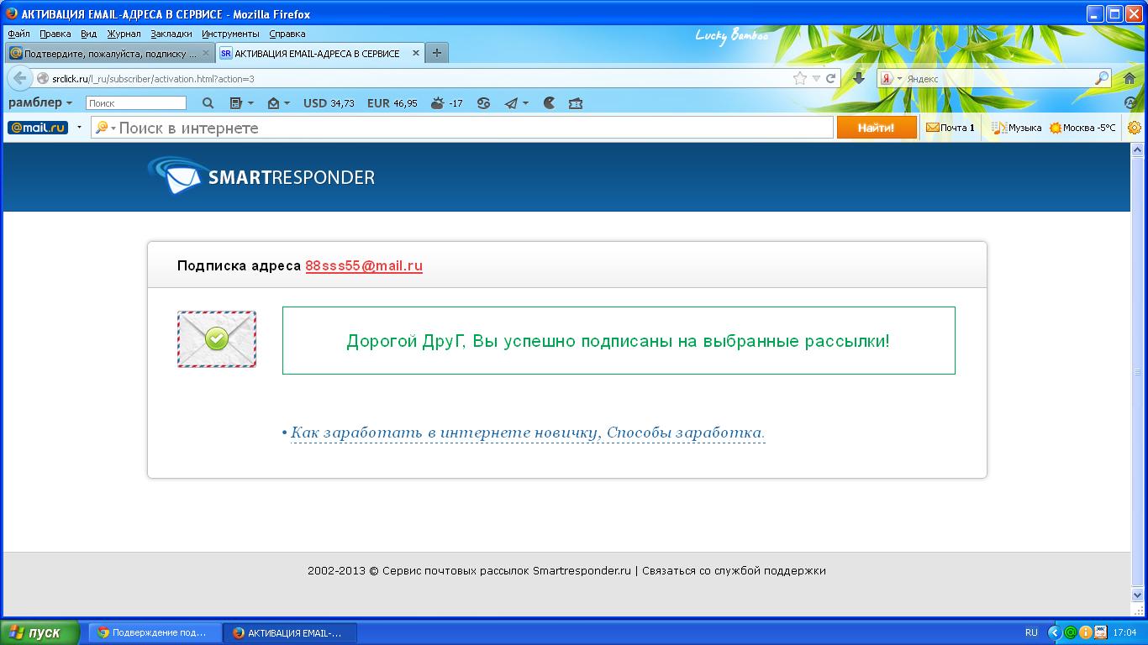Click the 88sss55@mail.ru address link
1148x645 pixels.
click(x=364, y=265)
